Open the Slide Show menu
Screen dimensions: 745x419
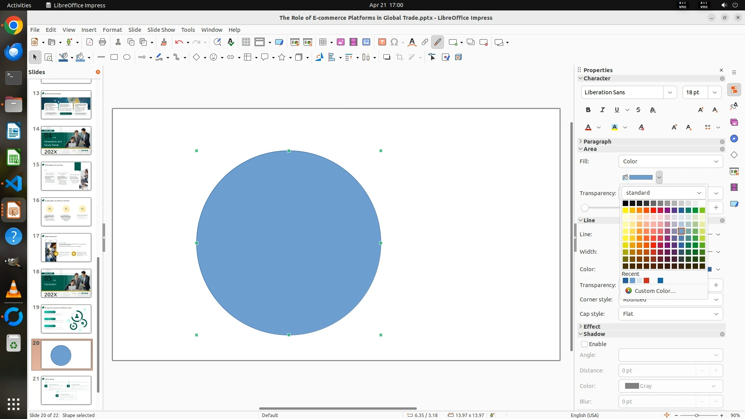(161, 30)
